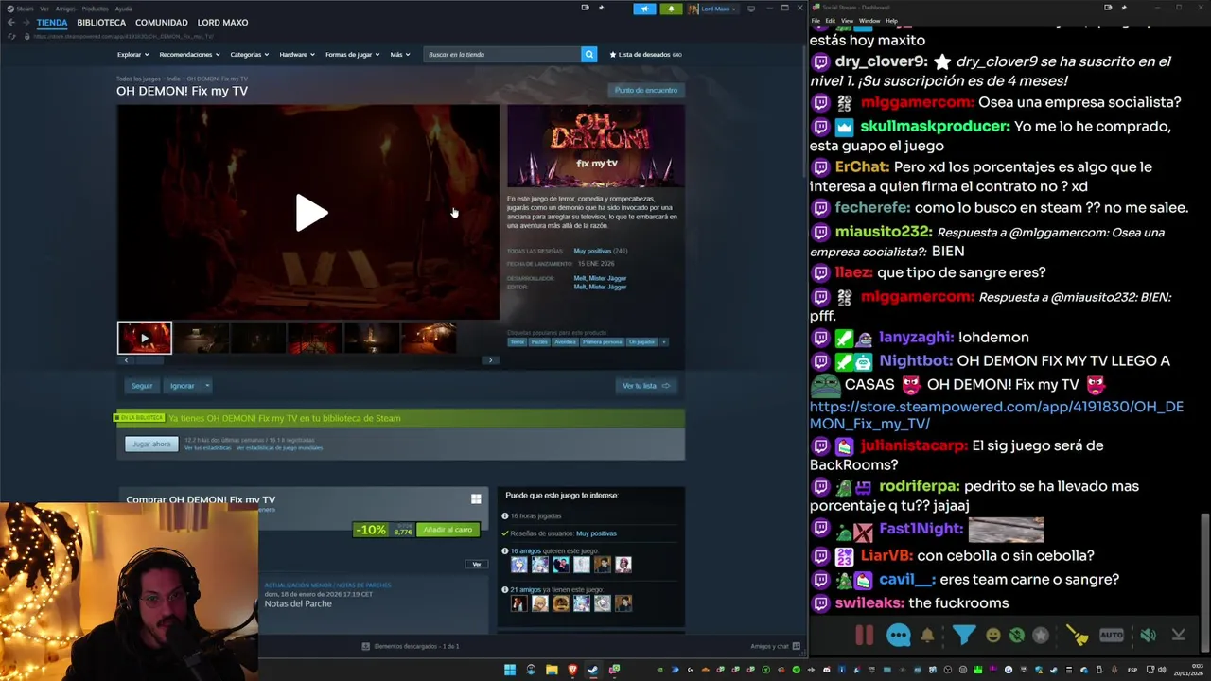Click the system tray volume icon
The height and width of the screenshot is (681, 1211).
click(1162, 670)
